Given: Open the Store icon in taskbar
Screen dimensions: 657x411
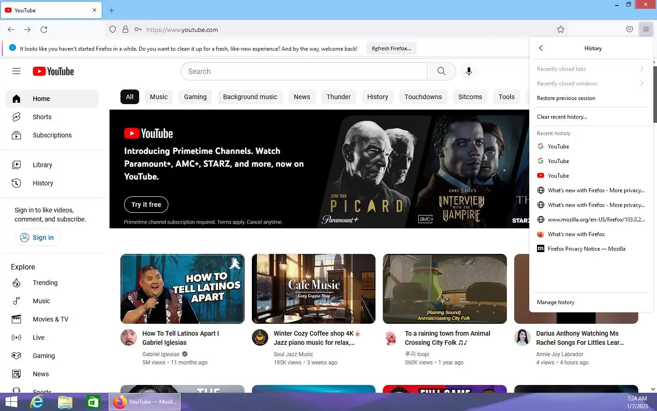Looking at the screenshot, I should point(94,402).
